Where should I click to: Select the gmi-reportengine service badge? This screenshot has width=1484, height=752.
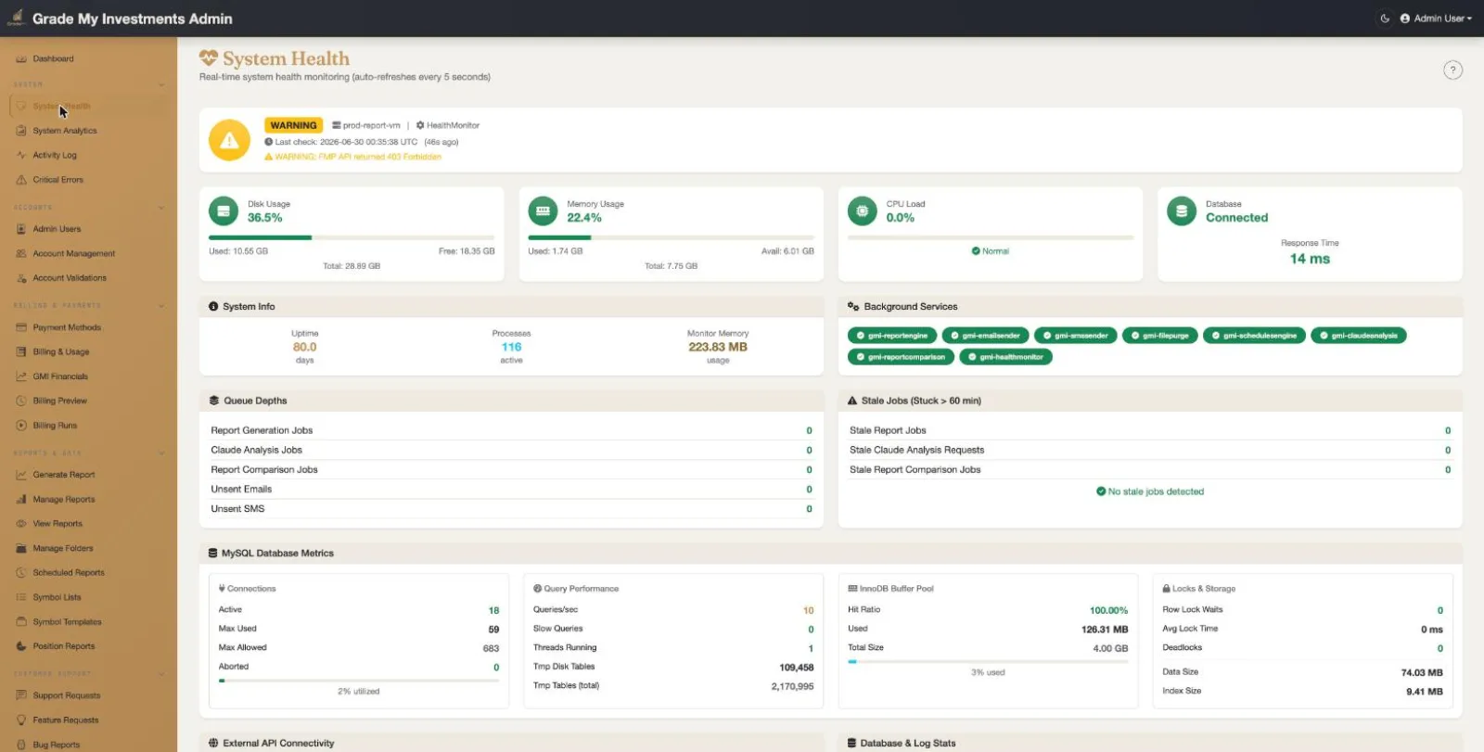point(892,336)
